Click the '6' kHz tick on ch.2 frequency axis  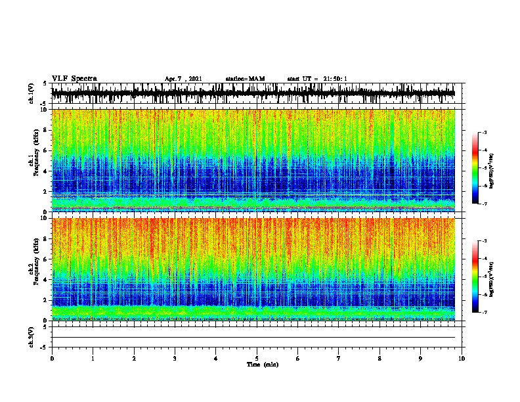point(46,259)
